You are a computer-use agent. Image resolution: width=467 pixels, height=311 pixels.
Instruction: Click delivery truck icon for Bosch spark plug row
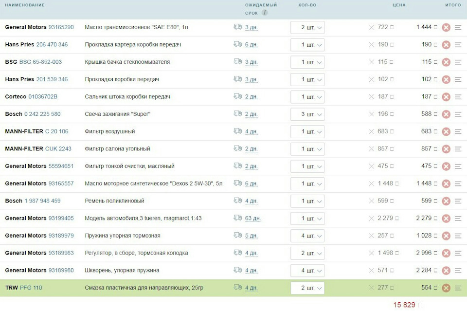point(238,113)
